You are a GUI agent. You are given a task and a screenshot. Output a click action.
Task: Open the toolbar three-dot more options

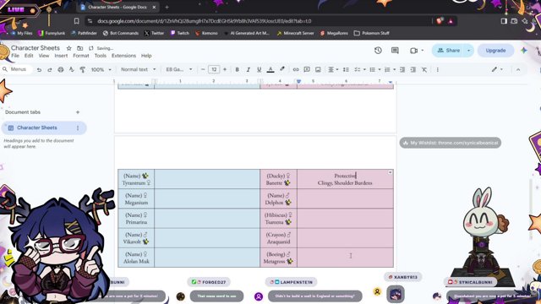438,69
